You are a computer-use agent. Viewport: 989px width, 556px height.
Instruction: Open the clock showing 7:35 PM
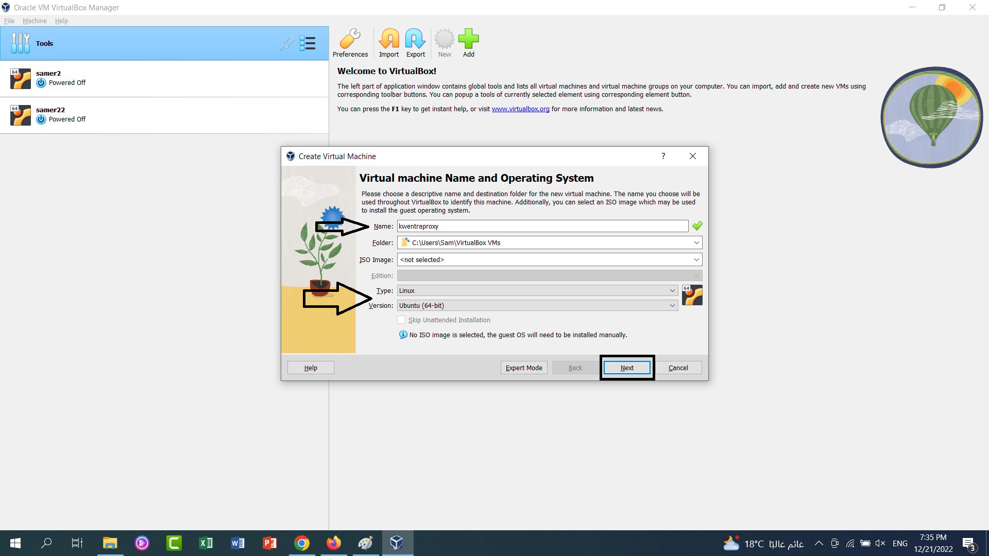[933, 543]
